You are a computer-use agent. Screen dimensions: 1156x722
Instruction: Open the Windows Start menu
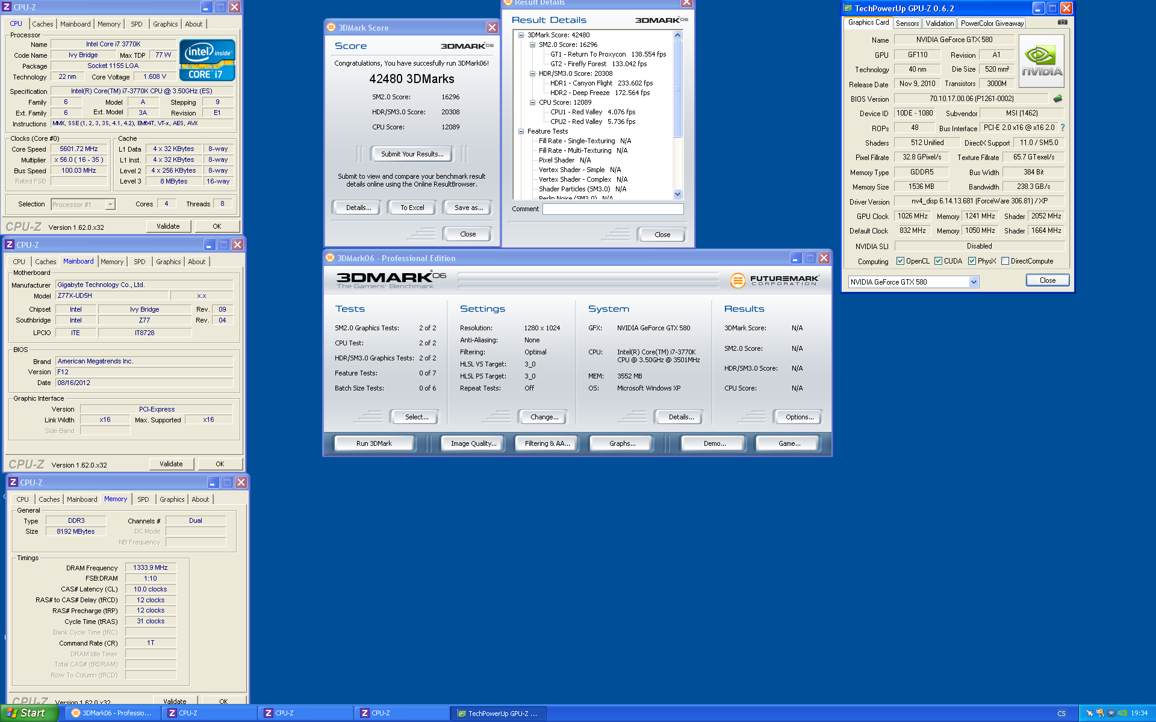pos(29,713)
